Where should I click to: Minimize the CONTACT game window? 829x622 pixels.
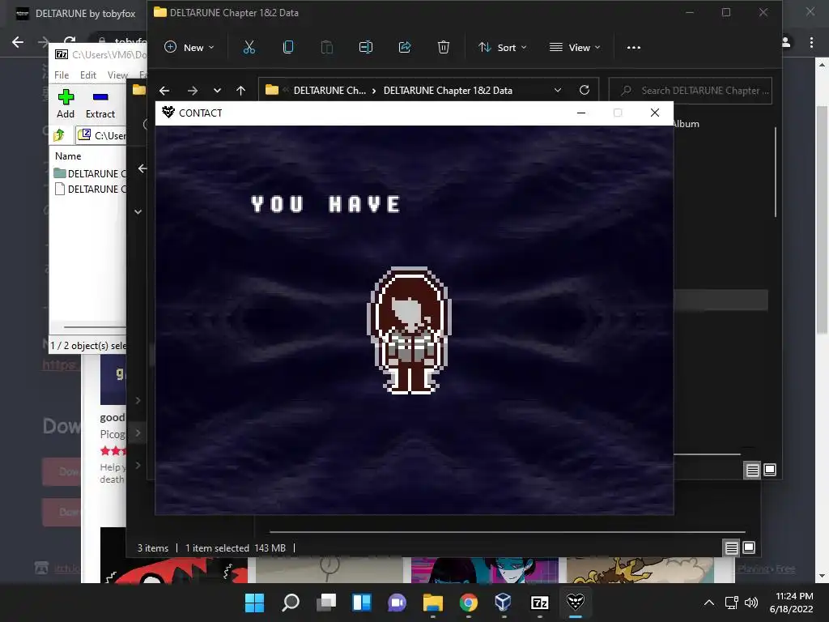581,113
